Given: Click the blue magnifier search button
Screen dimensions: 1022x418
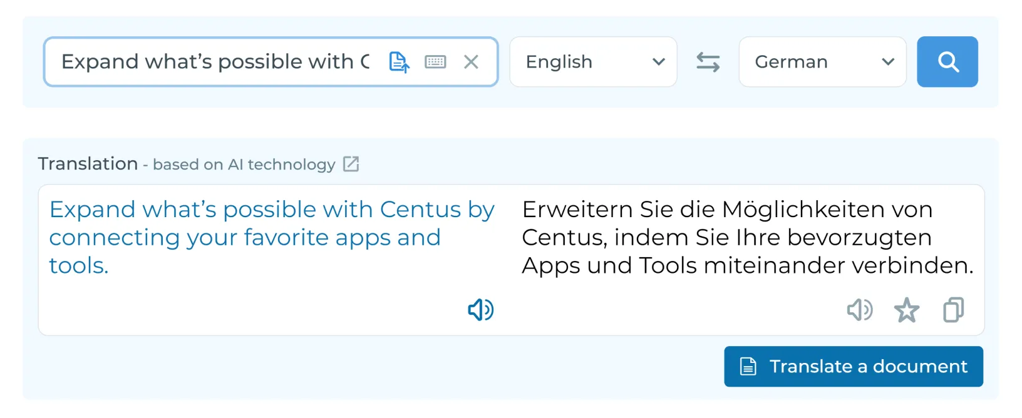Looking at the screenshot, I should point(947,62).
